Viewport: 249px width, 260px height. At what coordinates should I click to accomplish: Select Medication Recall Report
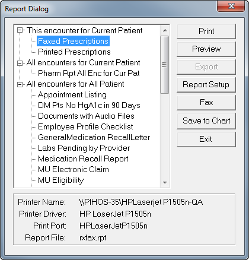(83, 158)
